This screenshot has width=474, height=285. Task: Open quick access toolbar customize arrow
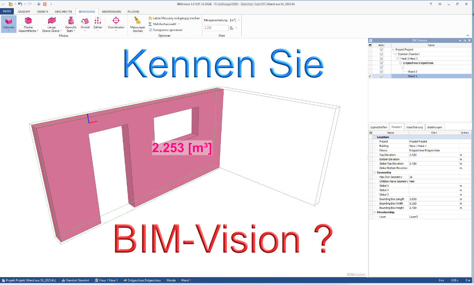(x=51, y=4)
